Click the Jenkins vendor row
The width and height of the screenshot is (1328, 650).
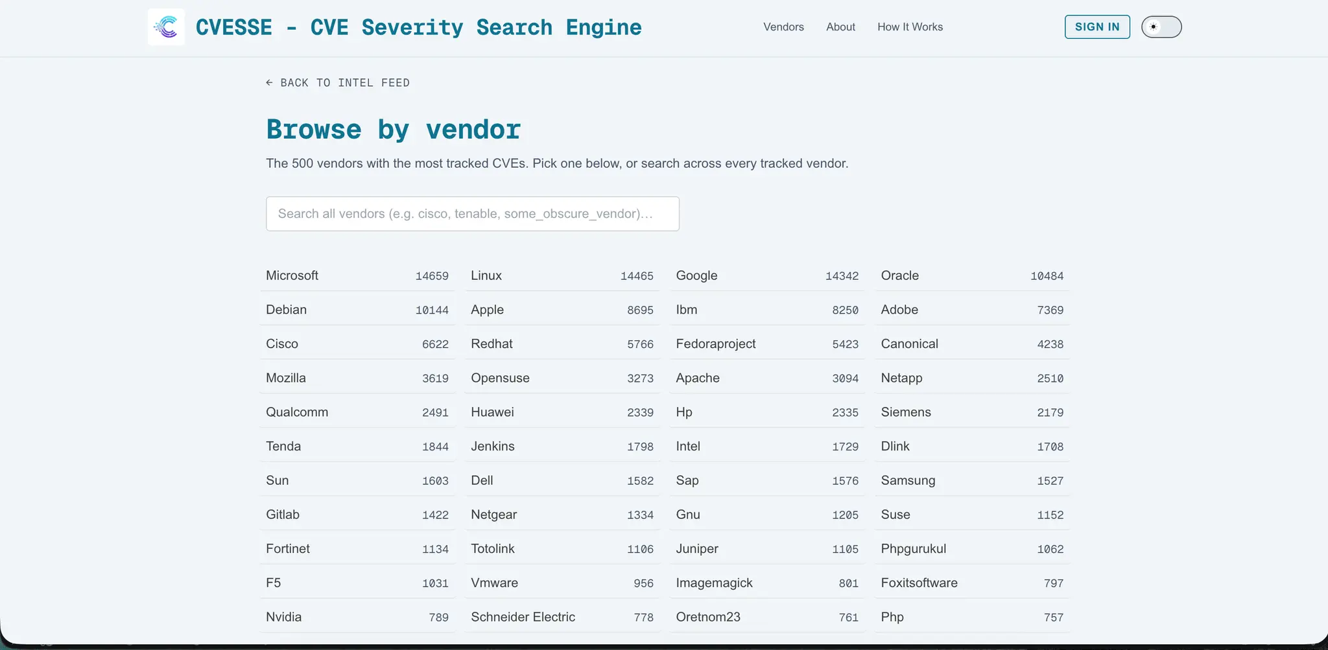[562, 447]
